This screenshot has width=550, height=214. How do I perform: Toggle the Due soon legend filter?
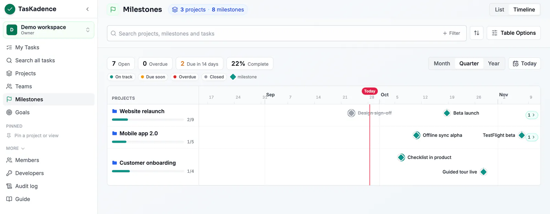[153, 77]
